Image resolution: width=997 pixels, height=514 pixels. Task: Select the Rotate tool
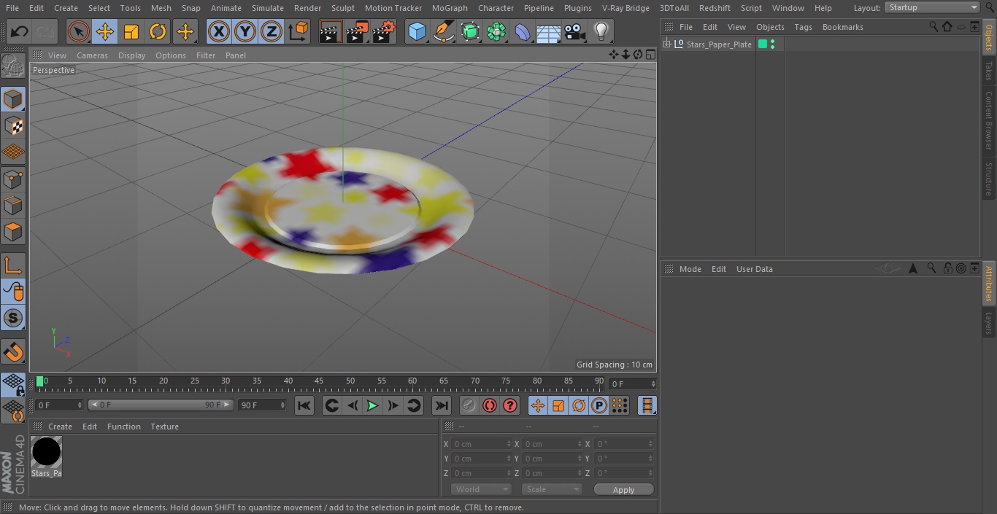coord(158,31)
